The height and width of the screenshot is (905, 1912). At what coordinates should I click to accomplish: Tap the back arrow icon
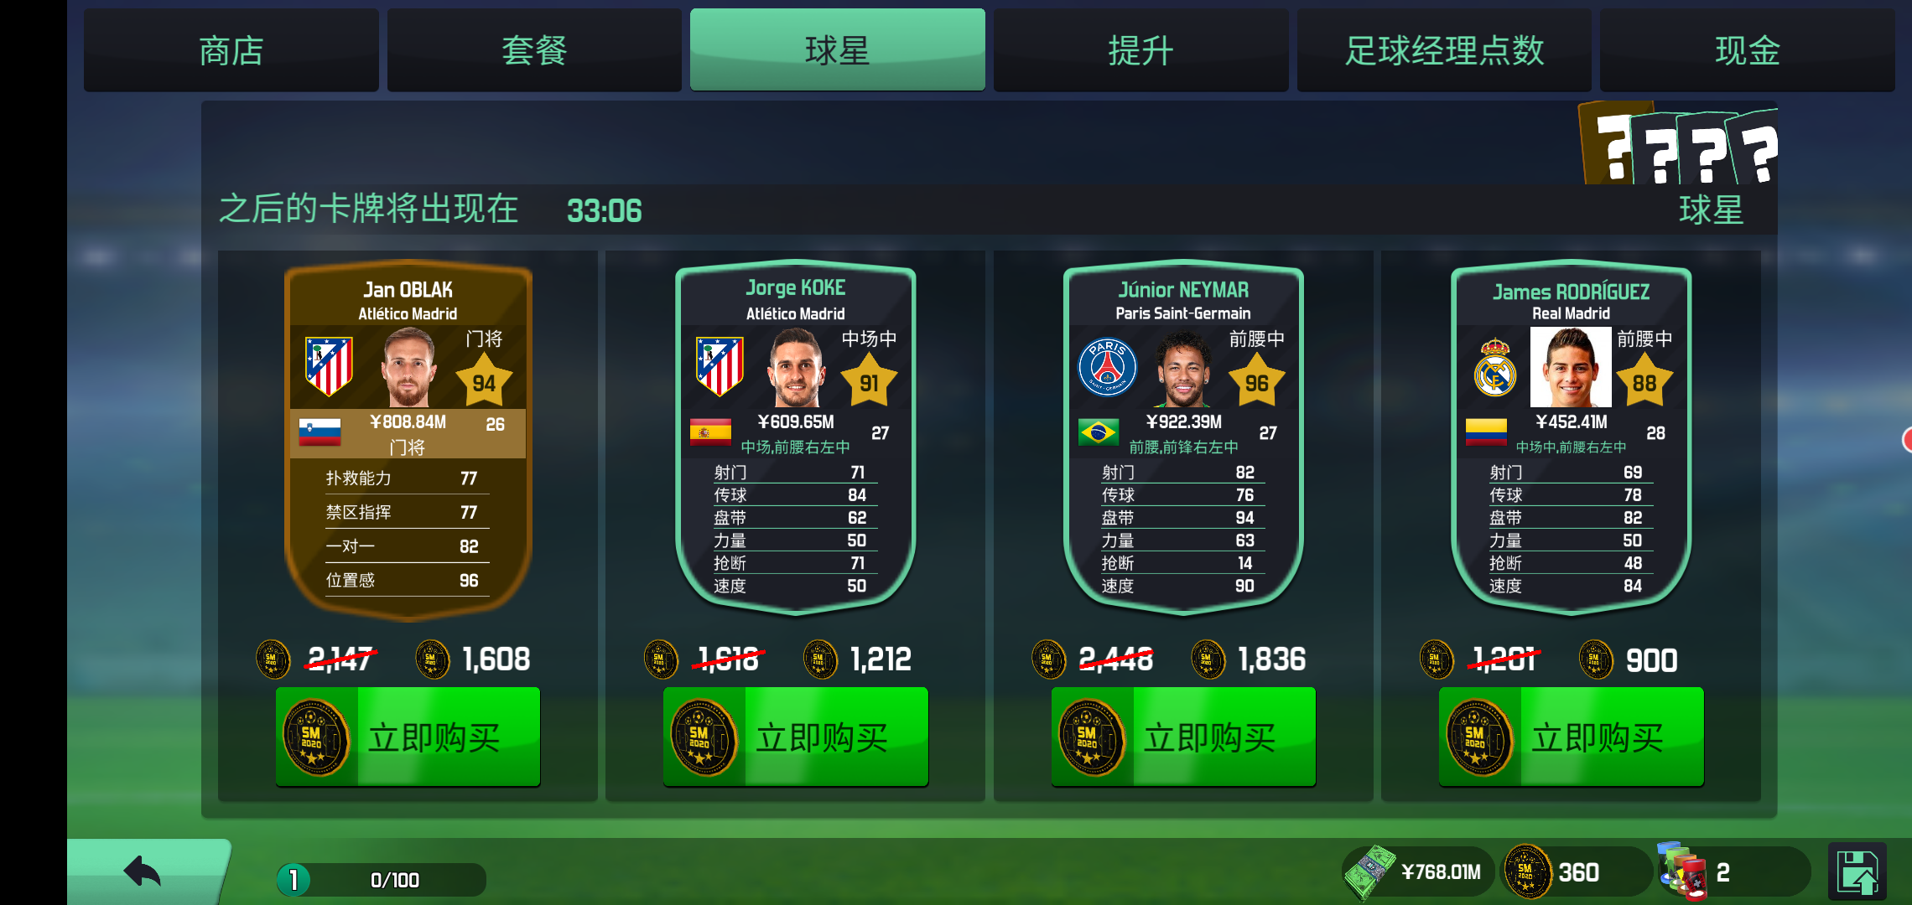click(143, 872)
